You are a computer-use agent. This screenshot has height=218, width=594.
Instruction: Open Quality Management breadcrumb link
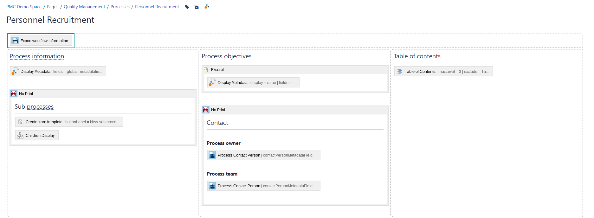pos(84,7)
